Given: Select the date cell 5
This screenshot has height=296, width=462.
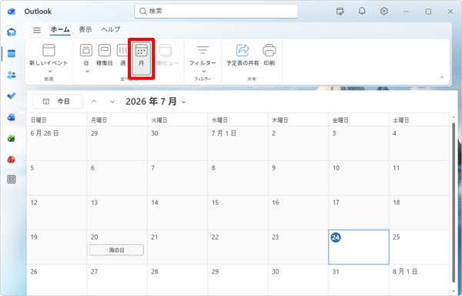Looking at the screenshot, I should 56,178.
